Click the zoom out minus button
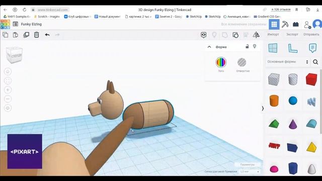Screen dimensions: 322x181 tap(8, 99)
